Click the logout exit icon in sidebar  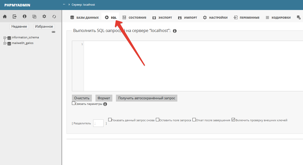tap(15, 17)
